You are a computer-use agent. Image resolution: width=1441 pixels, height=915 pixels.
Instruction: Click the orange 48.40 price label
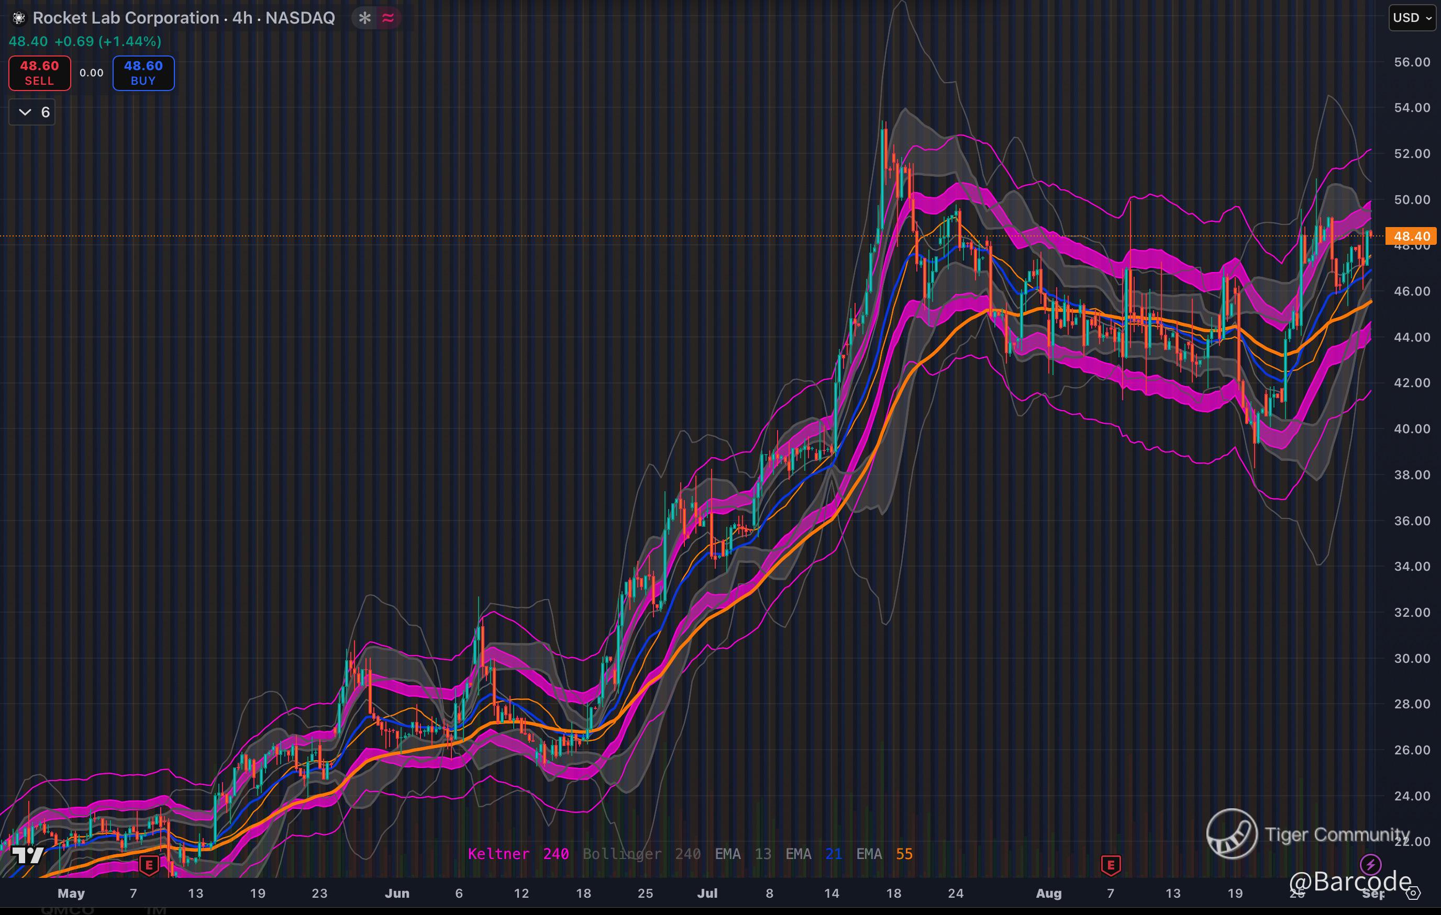1411,236
